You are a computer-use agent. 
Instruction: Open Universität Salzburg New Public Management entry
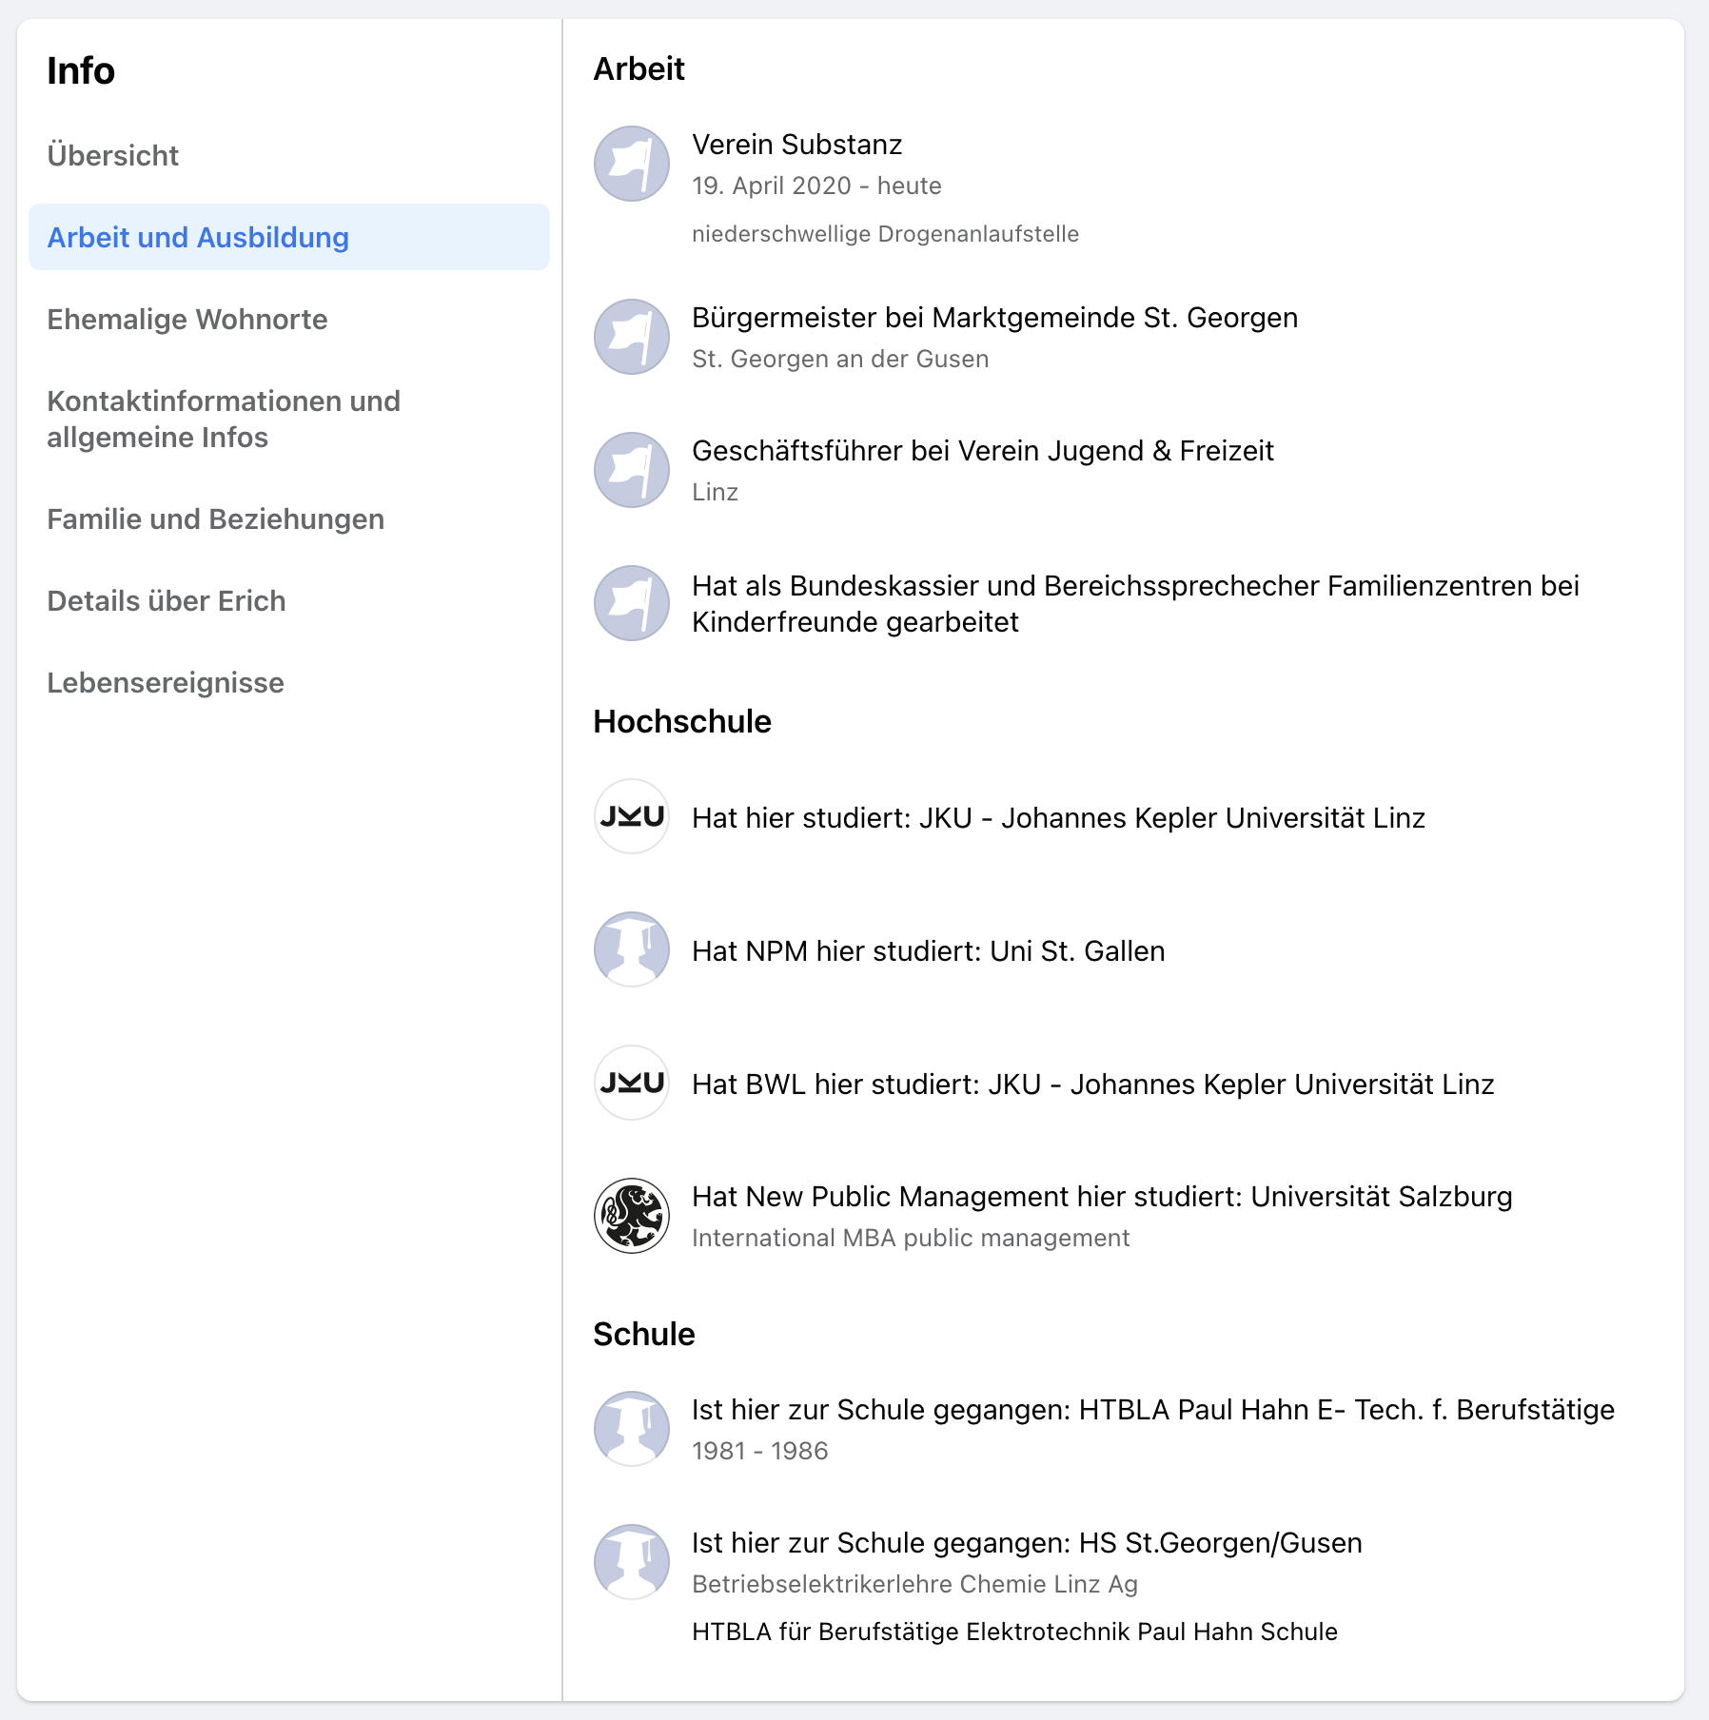pos(1102,1197)
